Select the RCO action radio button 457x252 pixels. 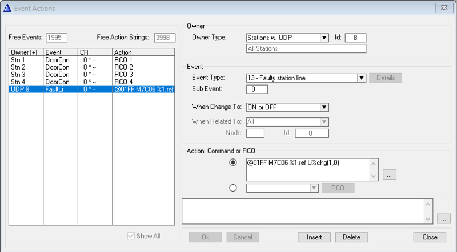click(233, 188)
